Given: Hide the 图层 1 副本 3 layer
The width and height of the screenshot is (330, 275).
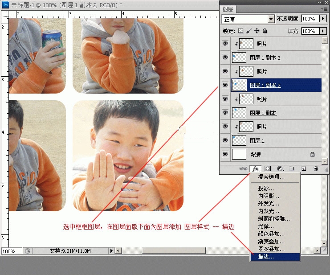Looking at the screenshot, I should click(225, 57).
